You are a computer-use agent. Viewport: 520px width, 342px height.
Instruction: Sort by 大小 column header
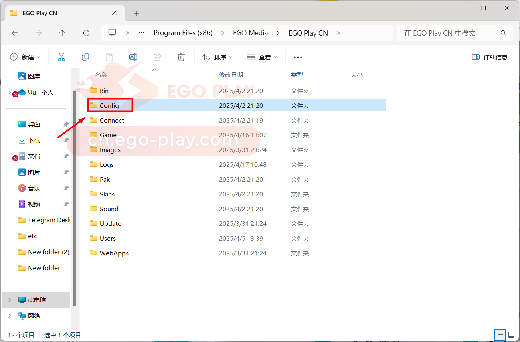click(357, 75)
